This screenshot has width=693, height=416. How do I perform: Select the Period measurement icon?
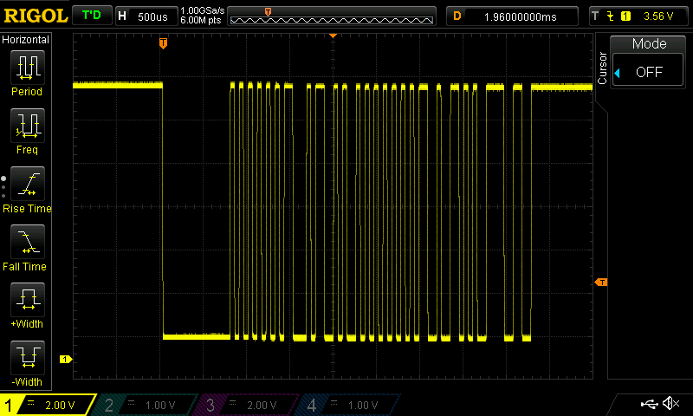pyautogui.click(x=28, y=68)
